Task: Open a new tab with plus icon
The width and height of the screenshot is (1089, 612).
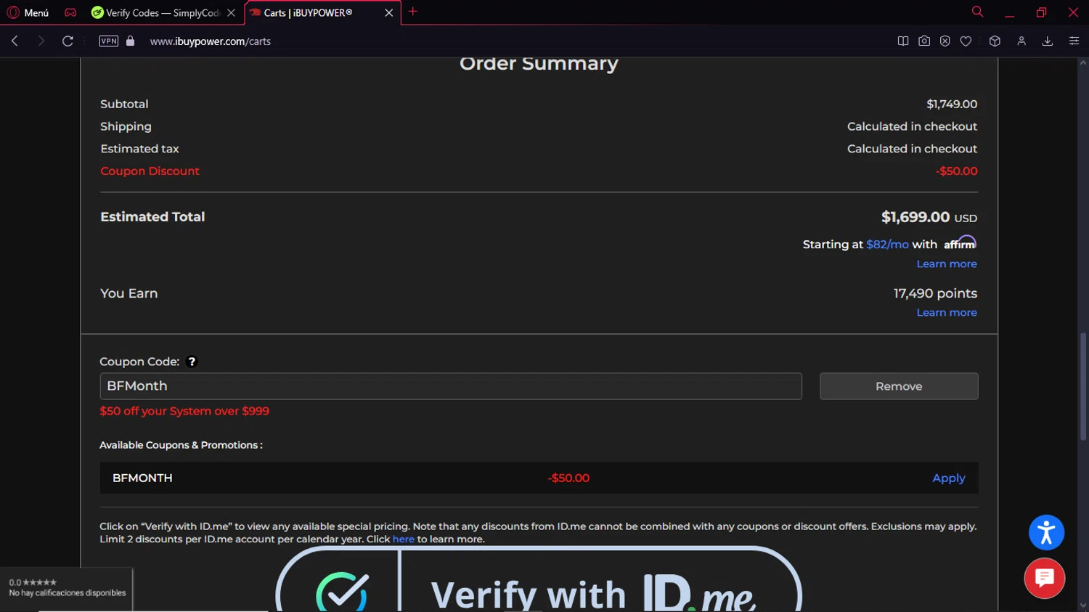Action: (413, 12)
